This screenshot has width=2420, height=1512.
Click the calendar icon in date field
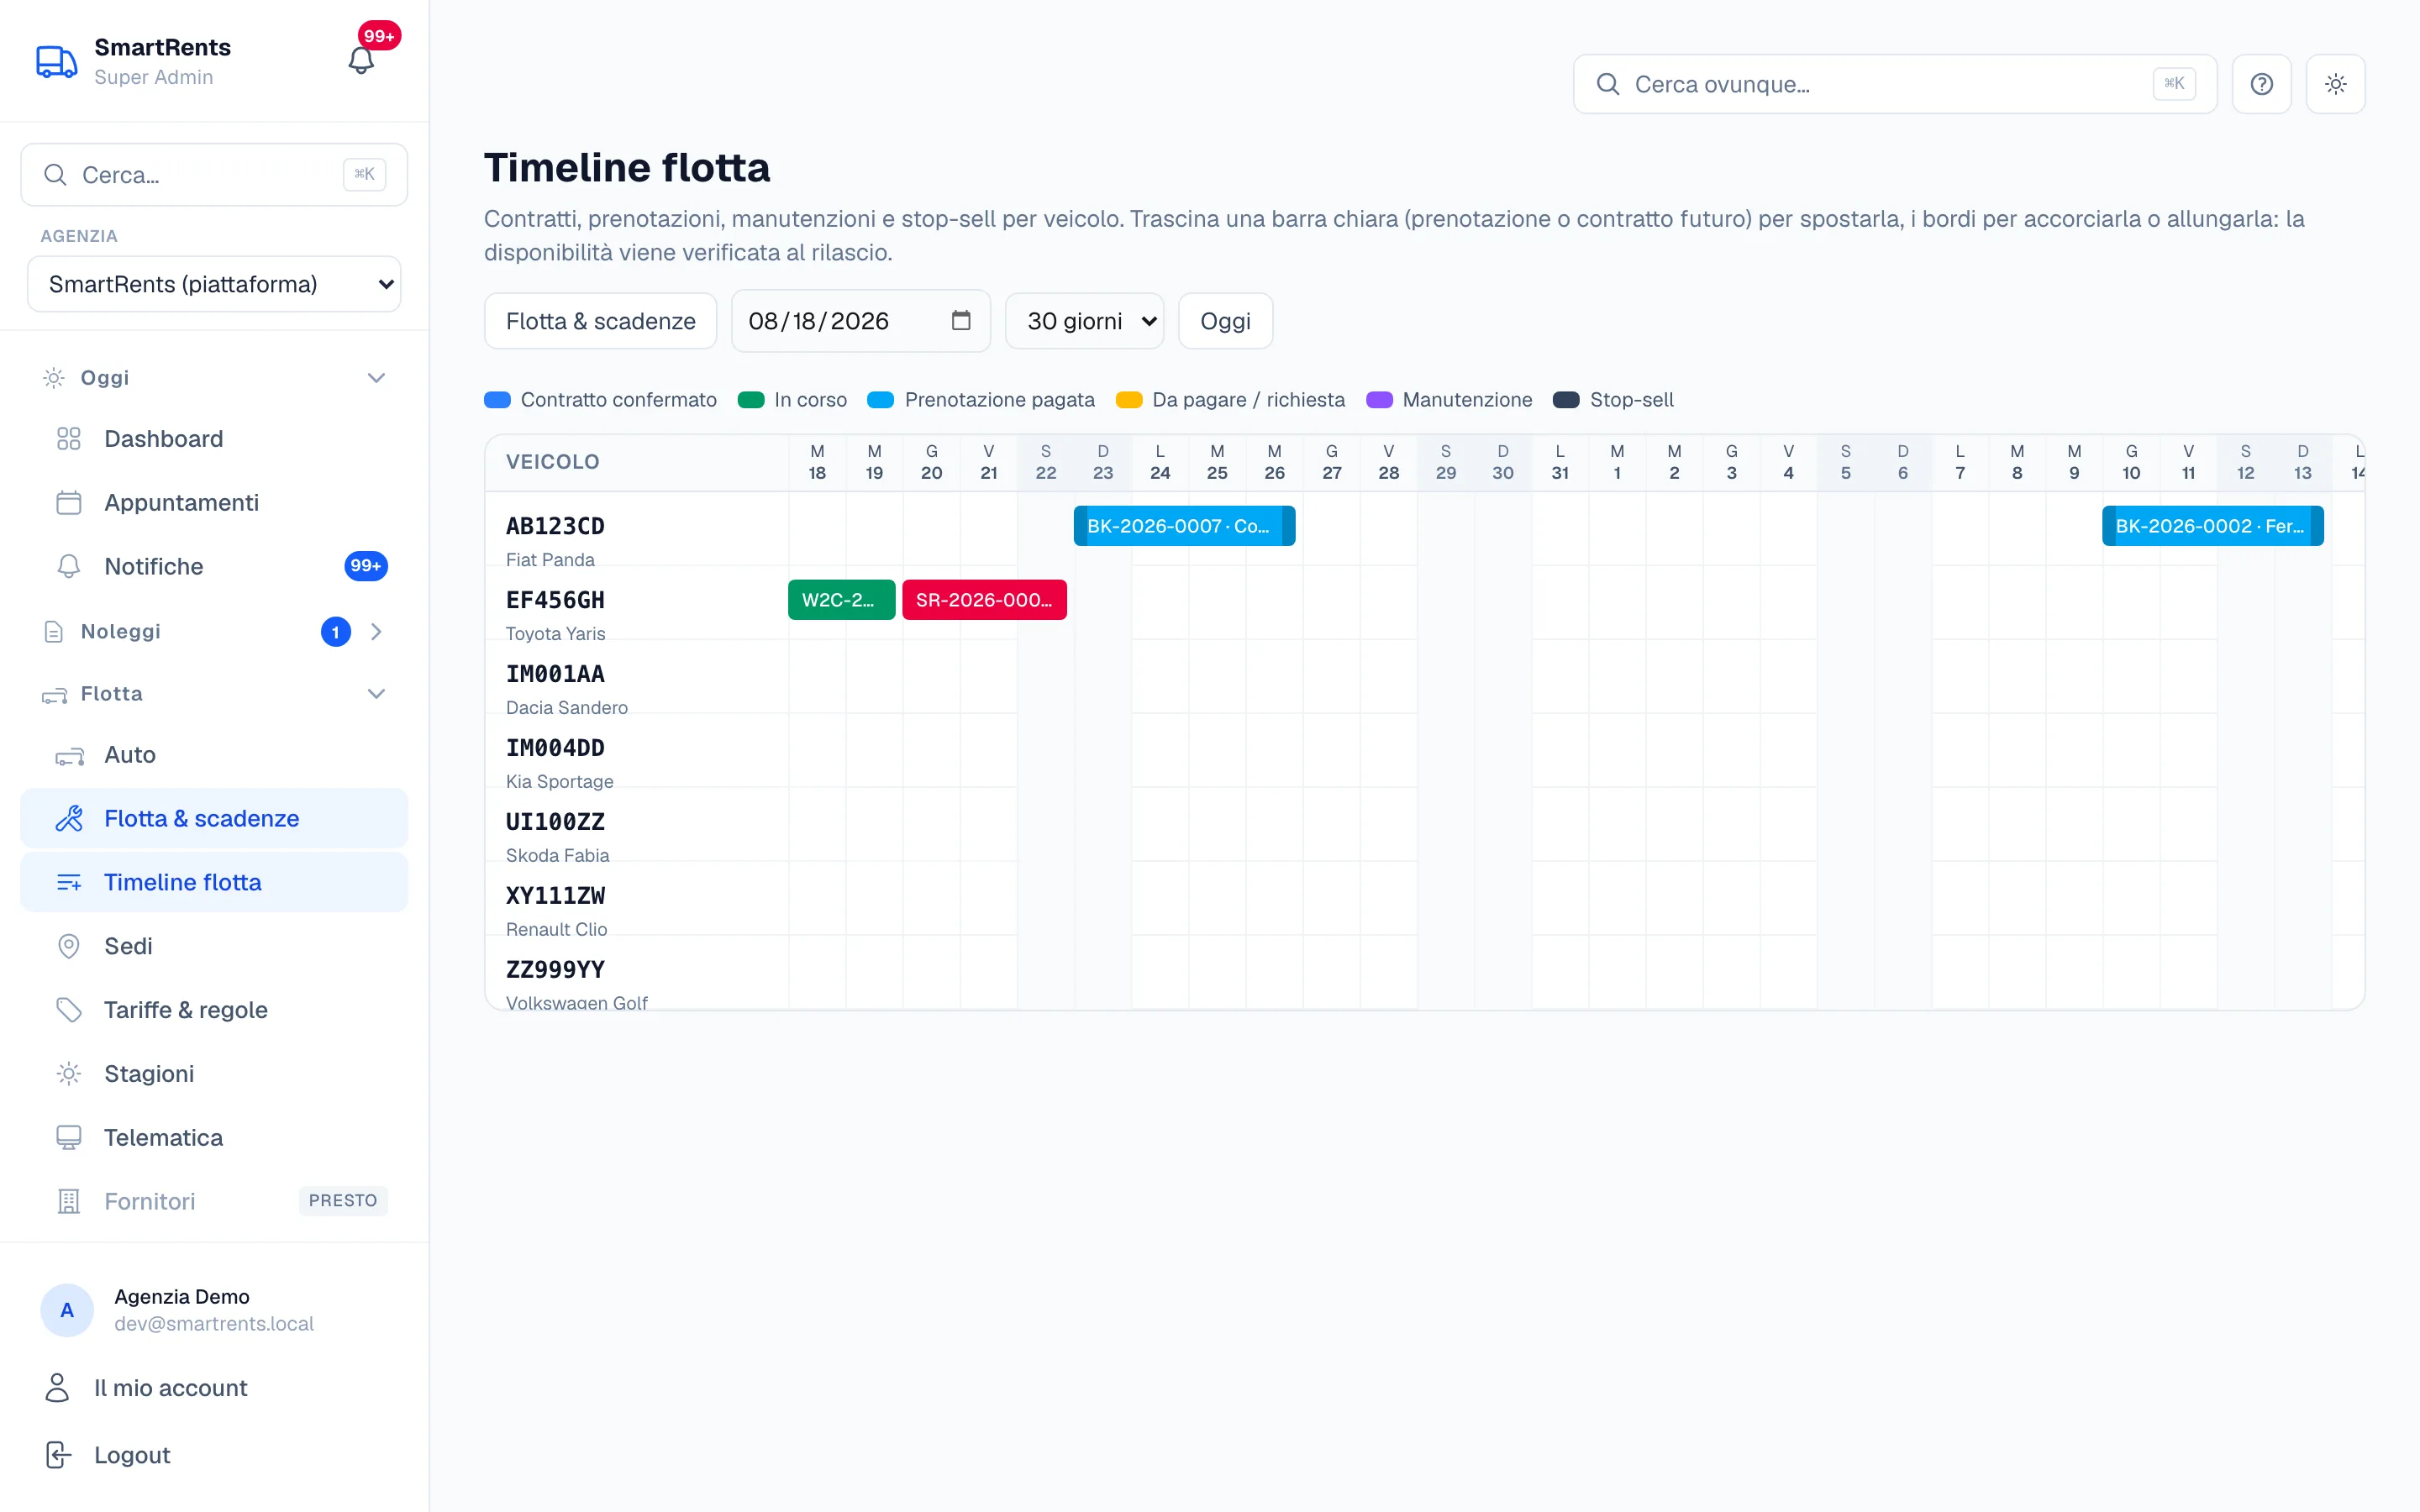point(961,320)
